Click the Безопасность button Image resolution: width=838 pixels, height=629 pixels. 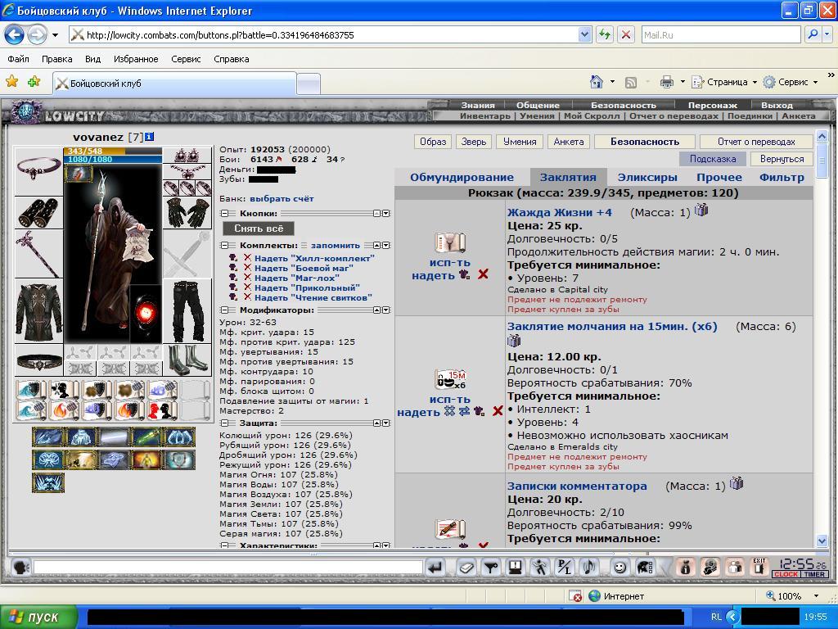(x=645, y=142)
